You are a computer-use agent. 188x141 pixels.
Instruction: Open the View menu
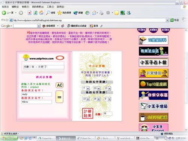tap(26, 7)
